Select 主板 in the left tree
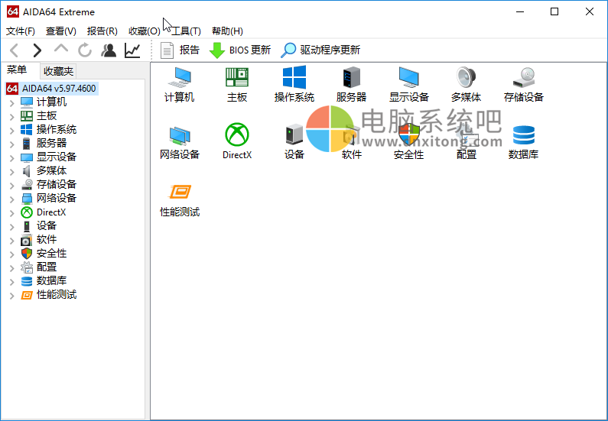The width and height of the screenshot is (608, 421). point(46,116)
